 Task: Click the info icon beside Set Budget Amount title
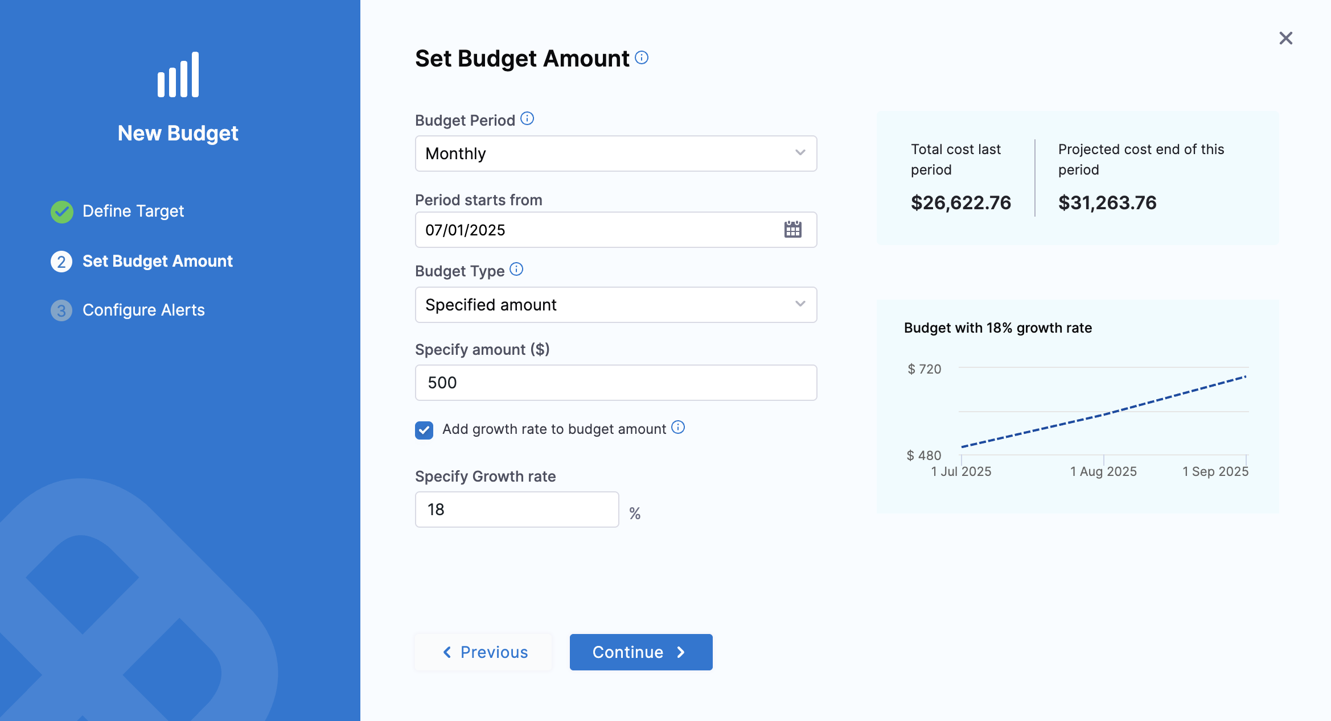click(x=642, y=57)
